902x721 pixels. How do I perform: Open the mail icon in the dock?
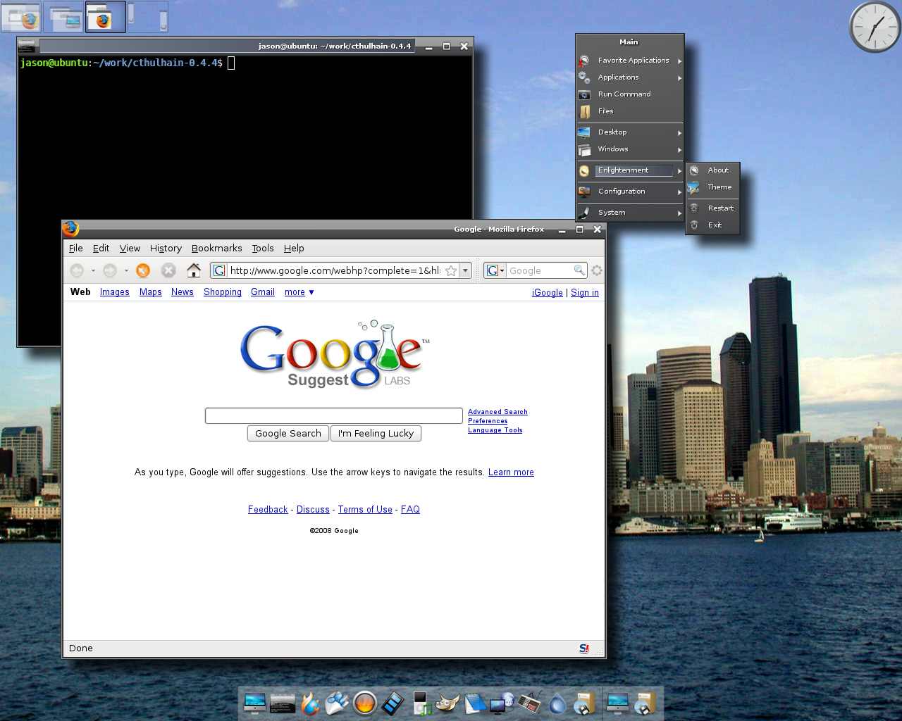point(337,703)
